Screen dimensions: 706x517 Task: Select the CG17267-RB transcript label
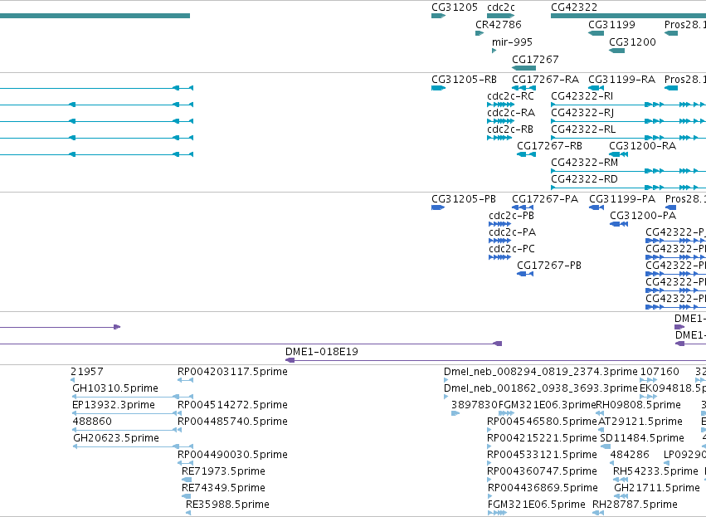(x=549, y=146)
